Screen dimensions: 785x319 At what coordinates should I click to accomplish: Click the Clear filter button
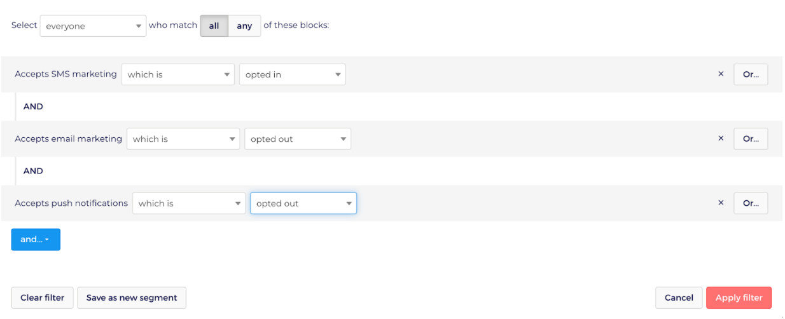tap(43, 297)
